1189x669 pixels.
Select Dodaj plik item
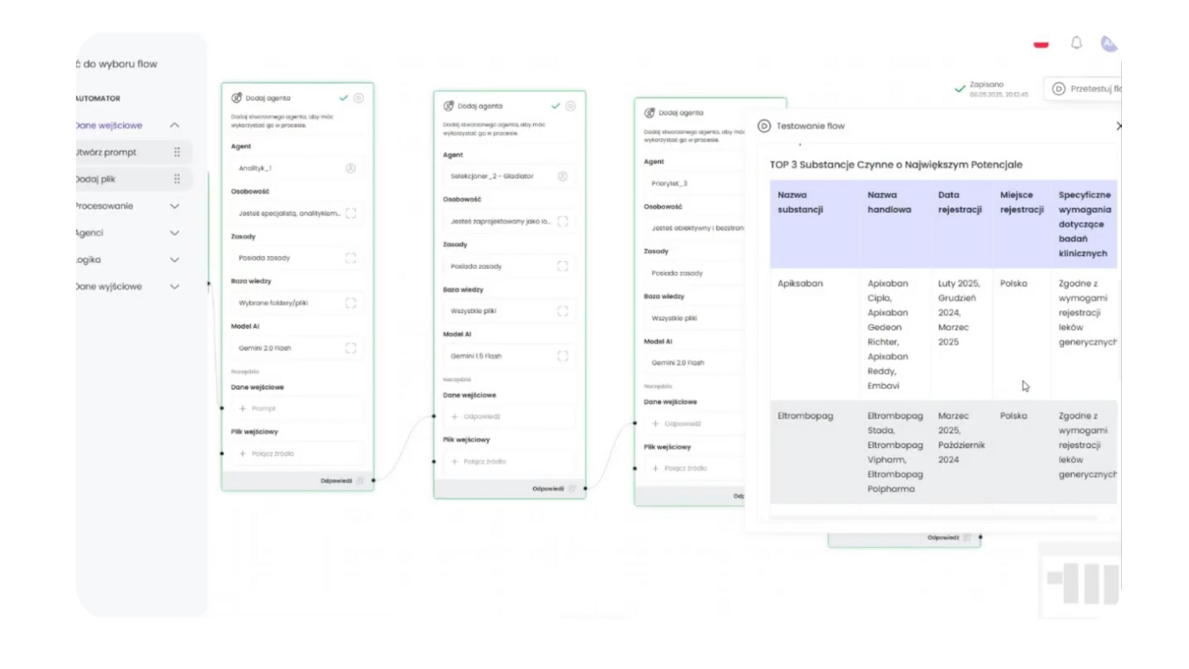tap(133, 179)
